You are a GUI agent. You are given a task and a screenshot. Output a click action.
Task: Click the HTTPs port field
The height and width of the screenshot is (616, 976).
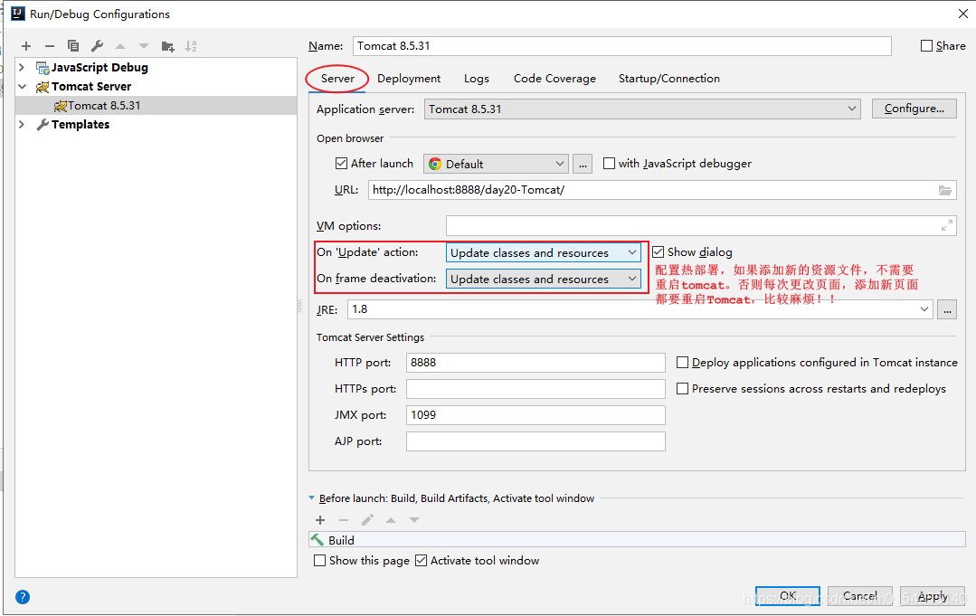(x=535, y=389)
